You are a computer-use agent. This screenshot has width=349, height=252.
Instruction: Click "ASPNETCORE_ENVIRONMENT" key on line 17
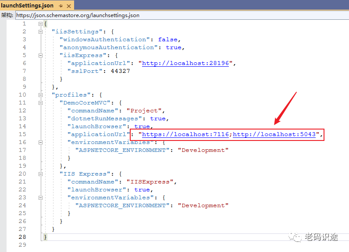pyautogui.click(x=122, y=150)
